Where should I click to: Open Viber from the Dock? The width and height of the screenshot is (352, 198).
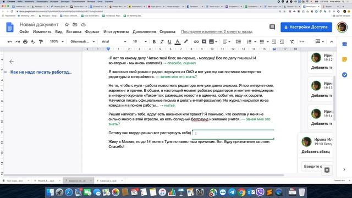tap(260, 192)
